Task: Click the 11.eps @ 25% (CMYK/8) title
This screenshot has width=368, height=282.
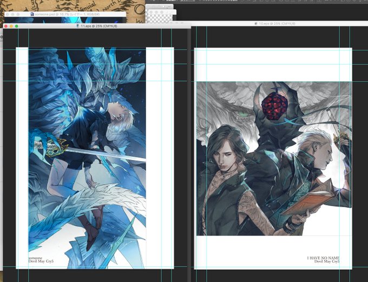Action: pyautogui.click(x=99, y=26)
